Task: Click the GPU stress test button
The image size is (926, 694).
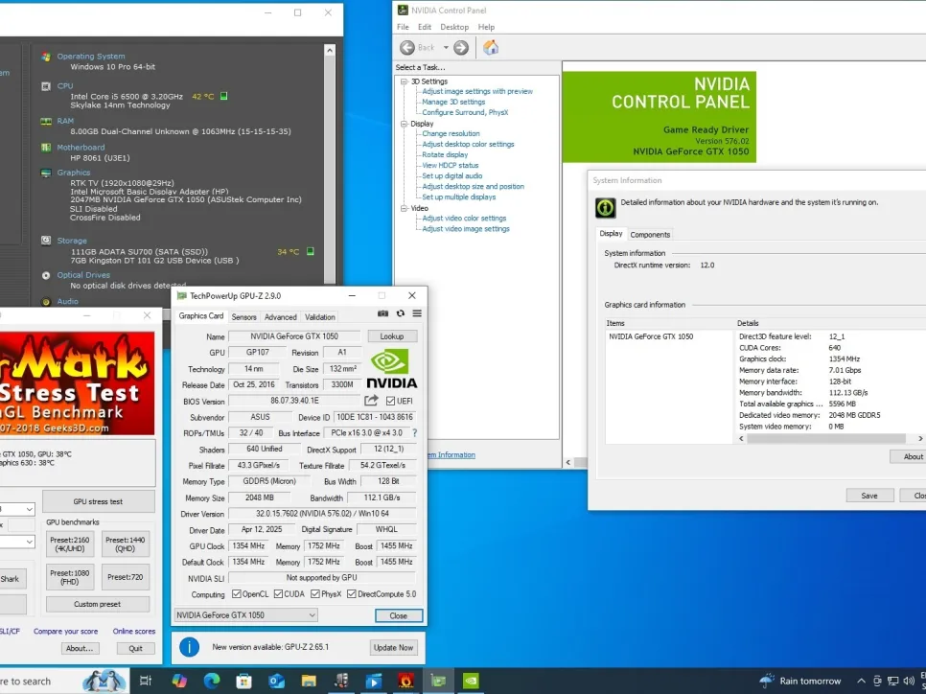Action: pyautogui.click(x=98, y=501)
